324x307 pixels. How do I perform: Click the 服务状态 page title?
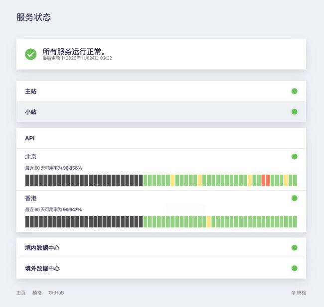point(34,17)
